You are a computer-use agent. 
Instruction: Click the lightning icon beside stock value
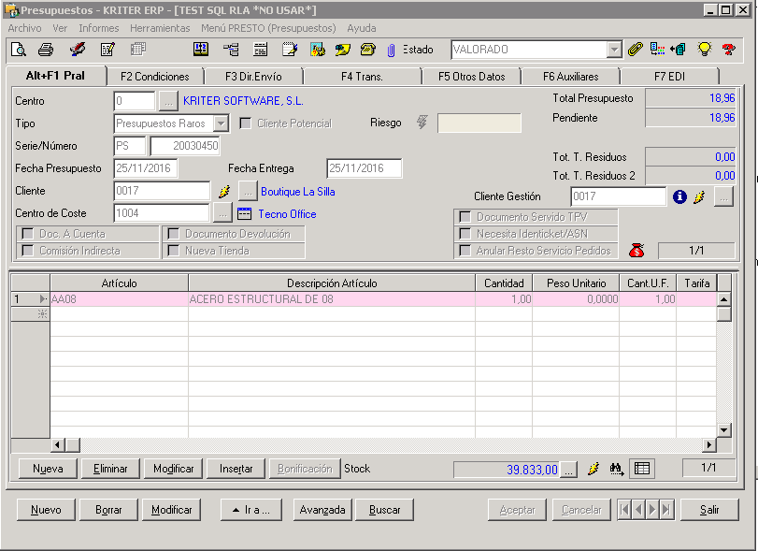coord(594,469)
